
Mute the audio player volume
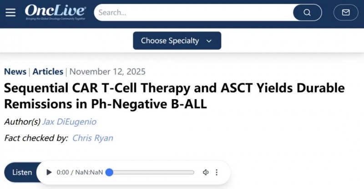[x=206, y=172]
